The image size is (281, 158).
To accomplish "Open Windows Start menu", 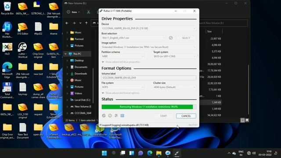I will click(104, 153).
